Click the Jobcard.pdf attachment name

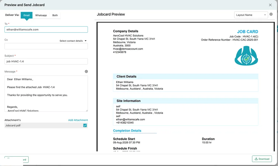[13, 125]
